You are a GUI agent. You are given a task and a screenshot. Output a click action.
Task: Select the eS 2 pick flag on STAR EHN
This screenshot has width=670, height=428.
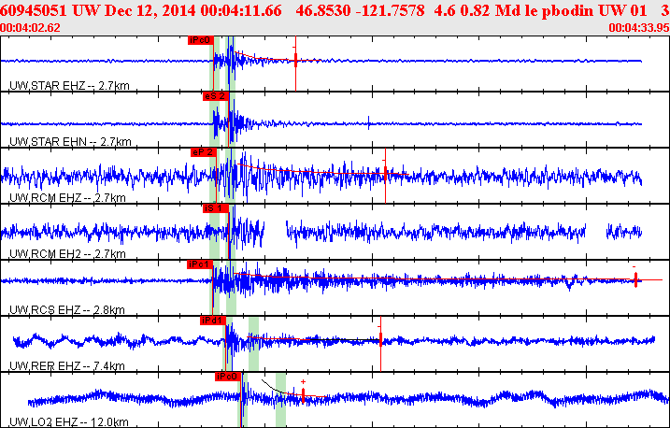[214, 95]
